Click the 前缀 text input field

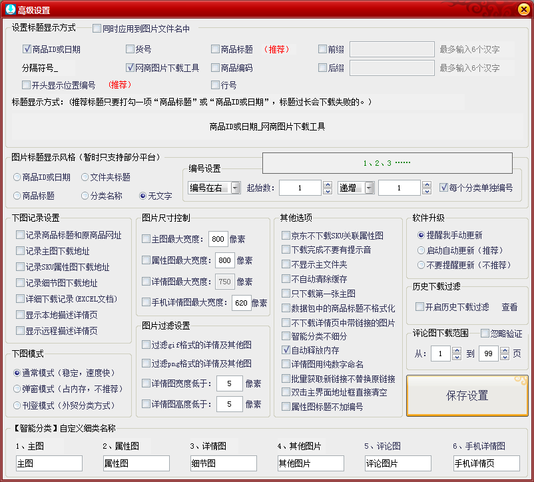(x=392, y=49)
